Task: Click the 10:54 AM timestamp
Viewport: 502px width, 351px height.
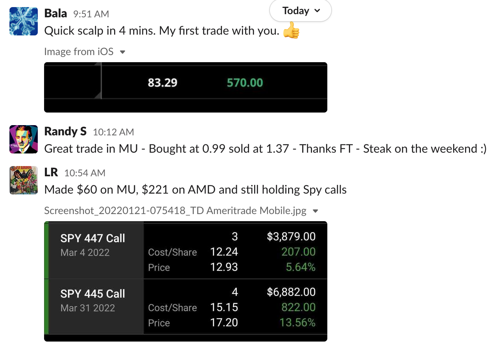Action: [x=85, y=173]
